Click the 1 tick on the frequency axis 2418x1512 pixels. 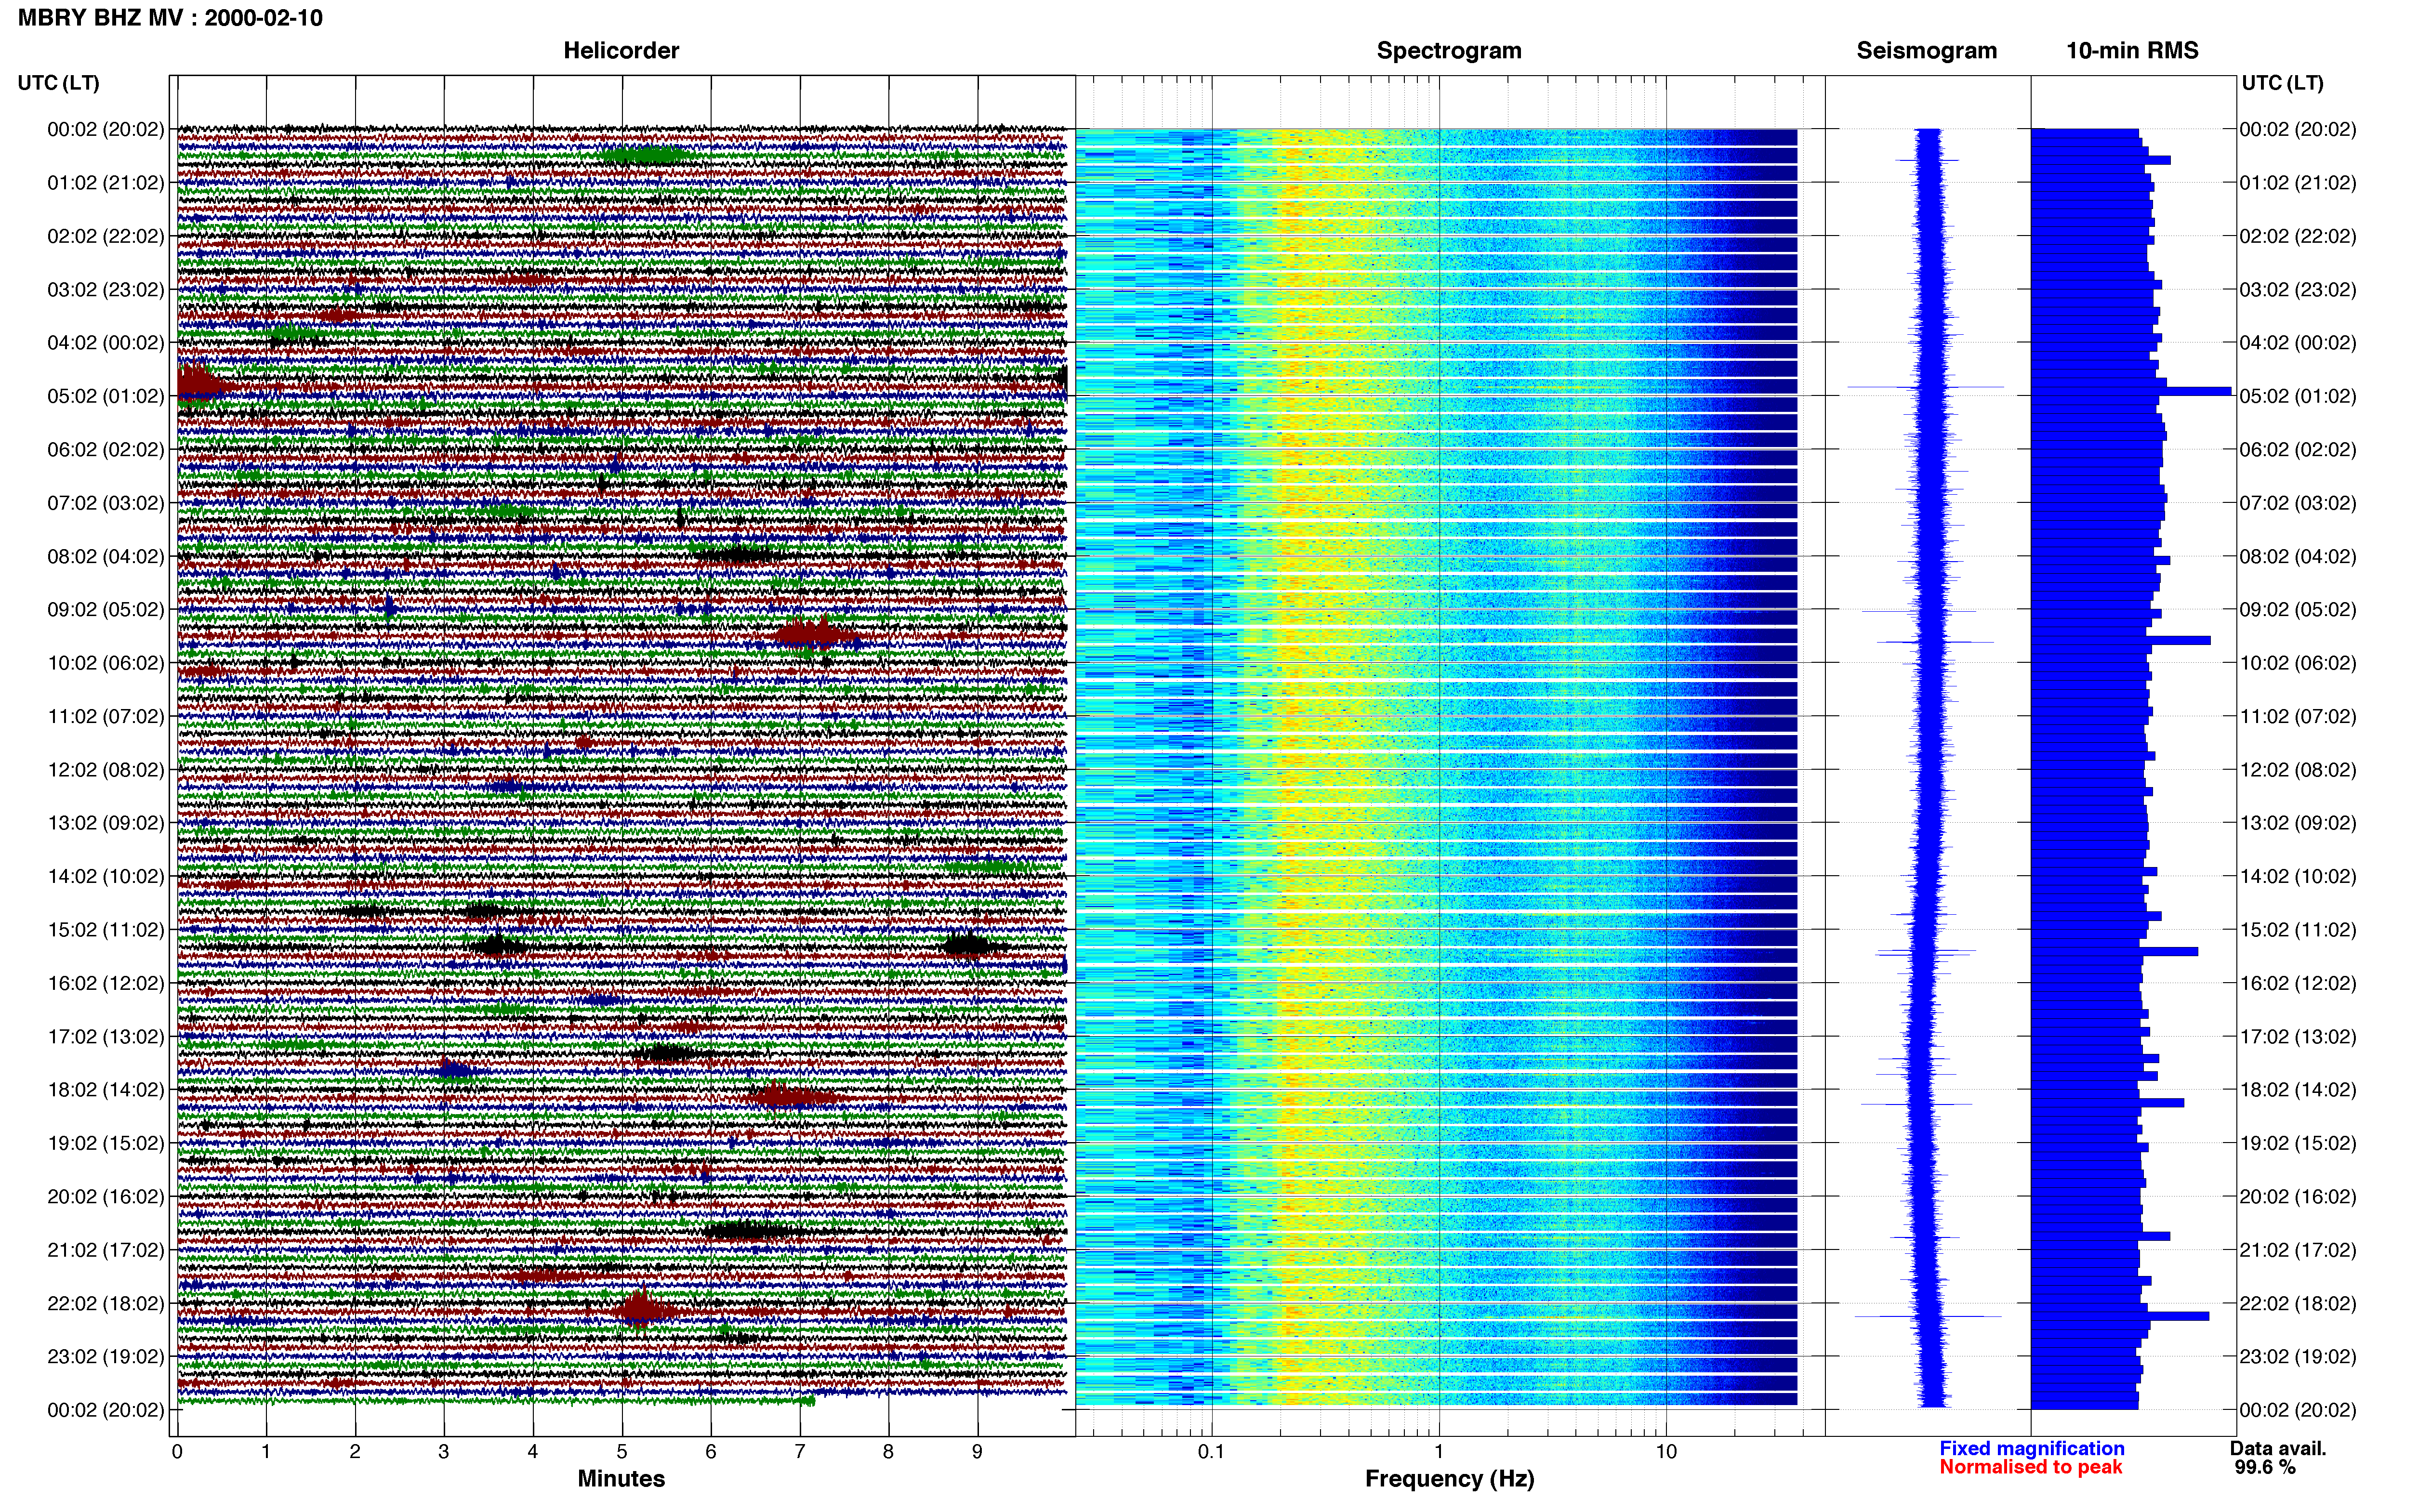click(1439, 1451)
